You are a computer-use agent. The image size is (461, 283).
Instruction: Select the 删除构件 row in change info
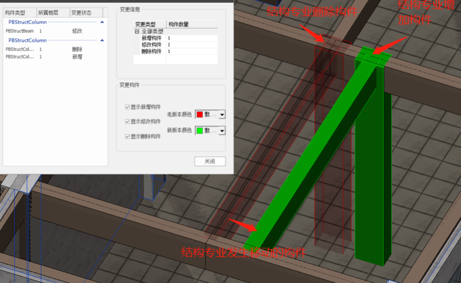(176, 51)
